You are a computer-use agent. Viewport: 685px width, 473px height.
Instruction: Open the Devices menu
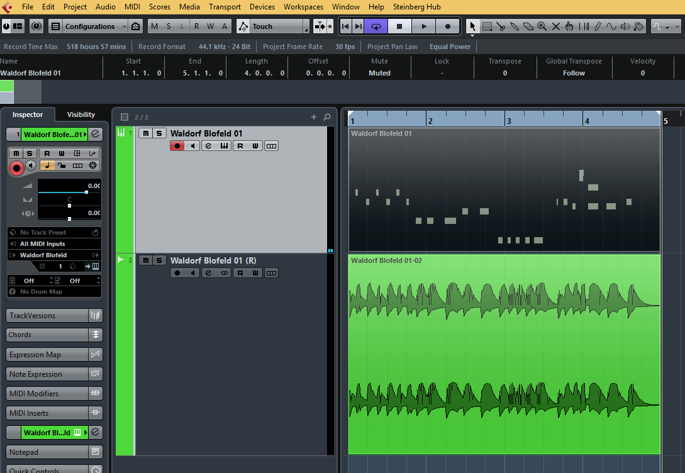pyautogui.click(x=262, y=6)
